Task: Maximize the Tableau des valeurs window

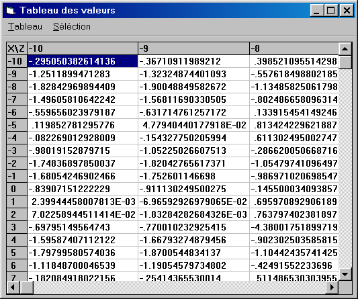Action: pyautogui.click(x=331, y=11)
